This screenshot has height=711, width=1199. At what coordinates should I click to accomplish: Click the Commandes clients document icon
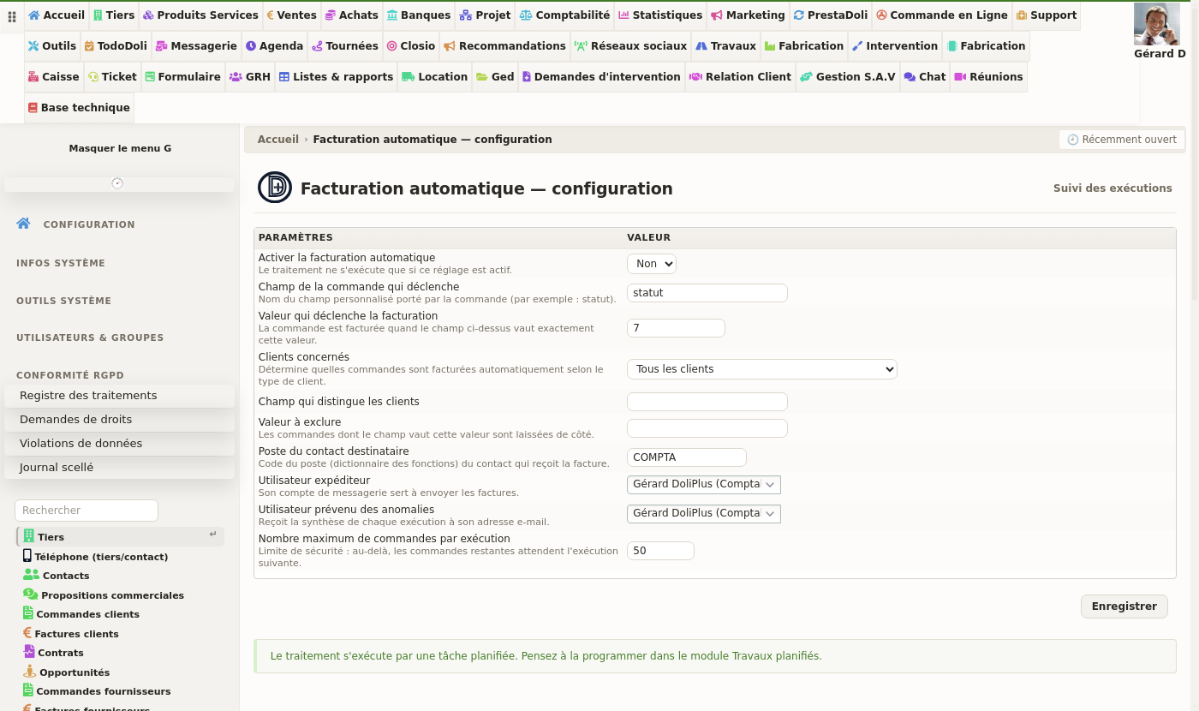coord(28,613)
